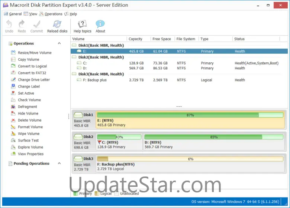Click the Disk2 label in the disk map

click(88, 137)
